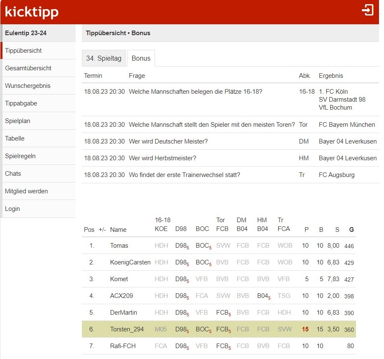Image resolution: width=384 pixels, height=359 pixels.
Task: Select 'Wer wird Deutscher Meister?' question
Action: [168, 141]
